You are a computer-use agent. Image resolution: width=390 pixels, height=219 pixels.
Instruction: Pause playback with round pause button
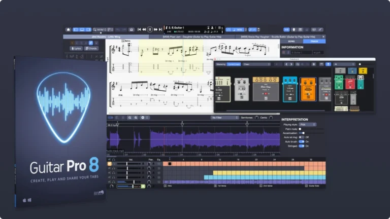150,29
